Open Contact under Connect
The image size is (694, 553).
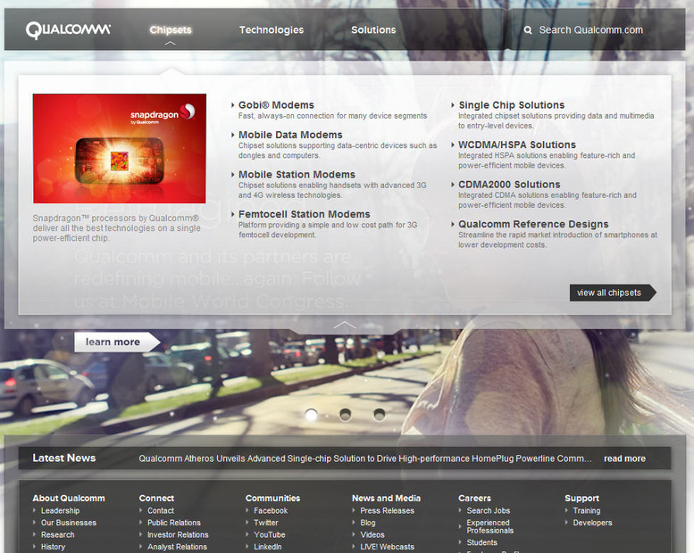(x=161, y=510)
